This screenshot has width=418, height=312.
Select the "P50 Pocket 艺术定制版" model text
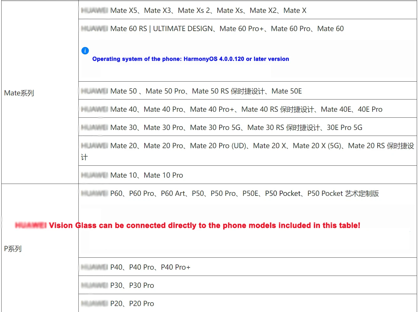[343, 193]
